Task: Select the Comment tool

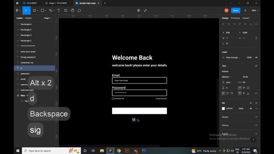Action: [79, 10]
